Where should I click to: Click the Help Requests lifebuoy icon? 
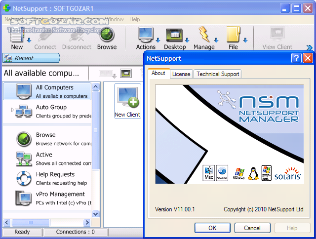click(x=24, y=178)
